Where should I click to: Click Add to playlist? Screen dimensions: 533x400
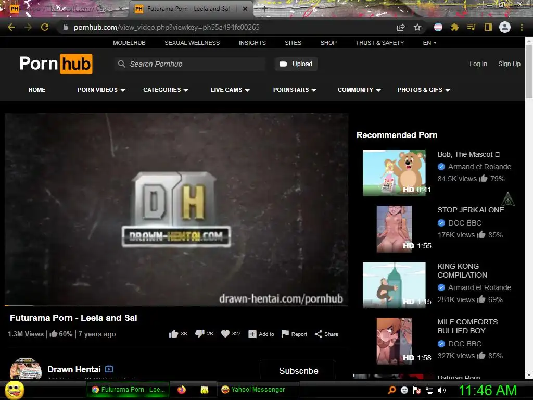click(261, 334)
